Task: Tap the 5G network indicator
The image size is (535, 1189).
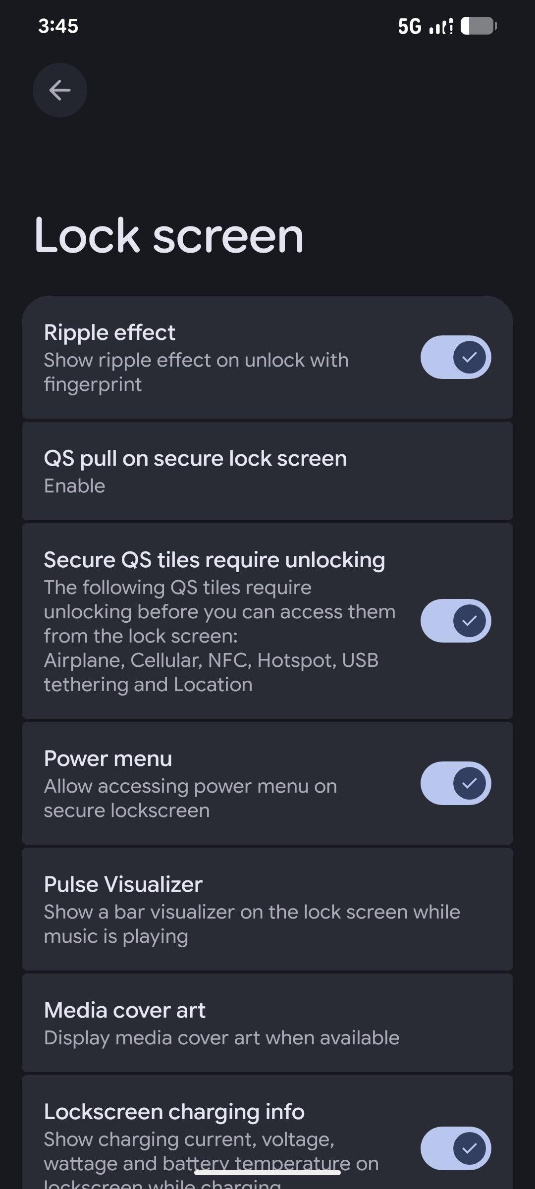Action: pos(410,26)
